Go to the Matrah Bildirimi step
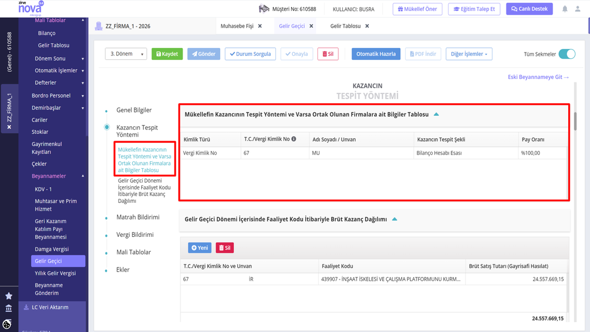This screenshot has width=590, height=332. 138,217
